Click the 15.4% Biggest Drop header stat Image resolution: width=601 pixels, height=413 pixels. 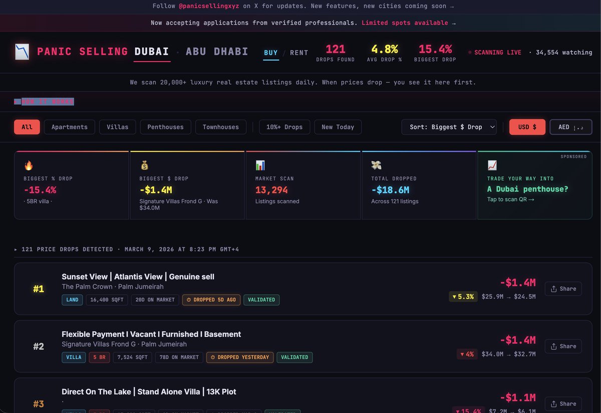tap(435, 53)
